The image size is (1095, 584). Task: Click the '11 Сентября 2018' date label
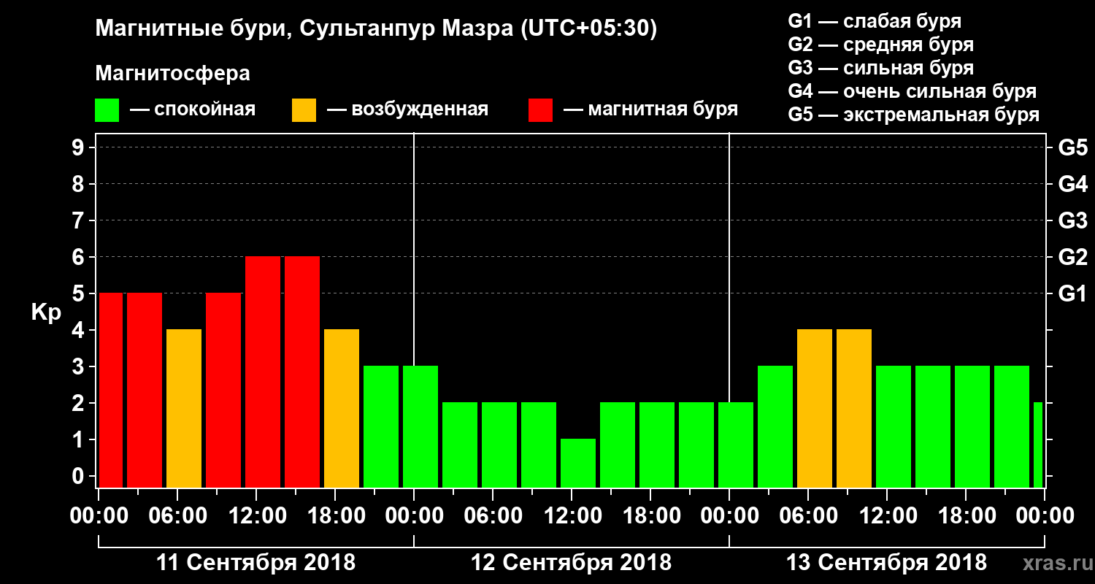pyautogui.click(x=256, y=563)
